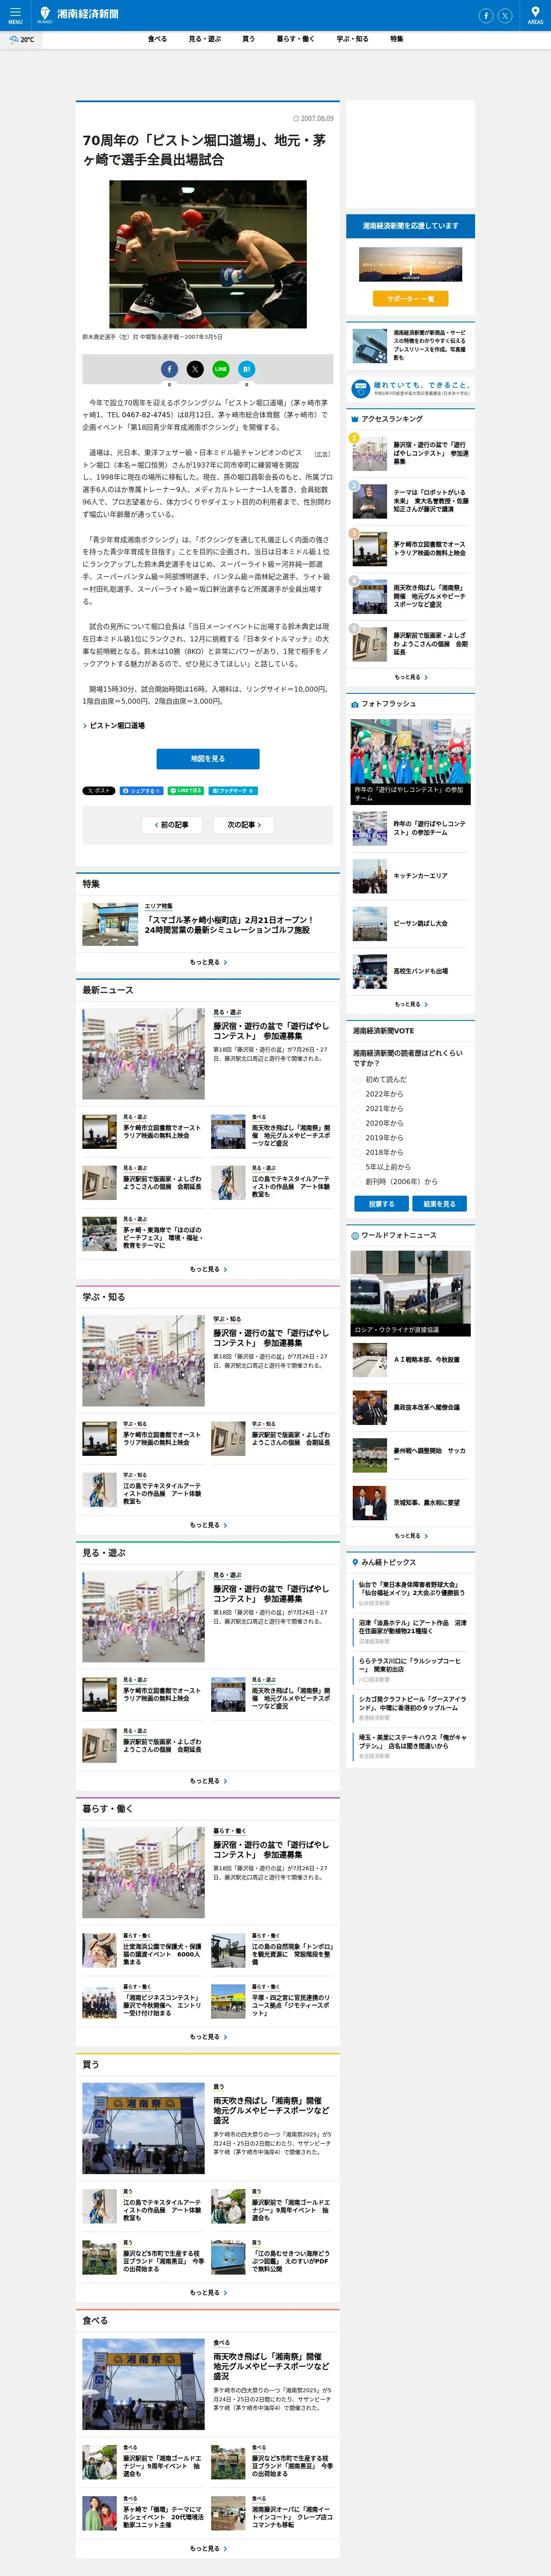Select the 5年以上前から radio option
Screen dimensions: 551x2576
pos(358,1167)
